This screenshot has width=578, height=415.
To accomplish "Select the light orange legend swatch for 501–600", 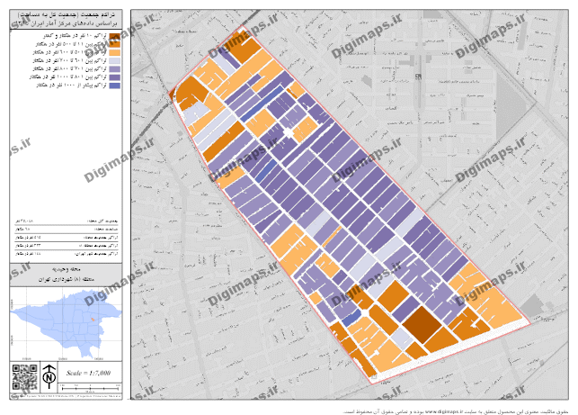I will 115,52.
